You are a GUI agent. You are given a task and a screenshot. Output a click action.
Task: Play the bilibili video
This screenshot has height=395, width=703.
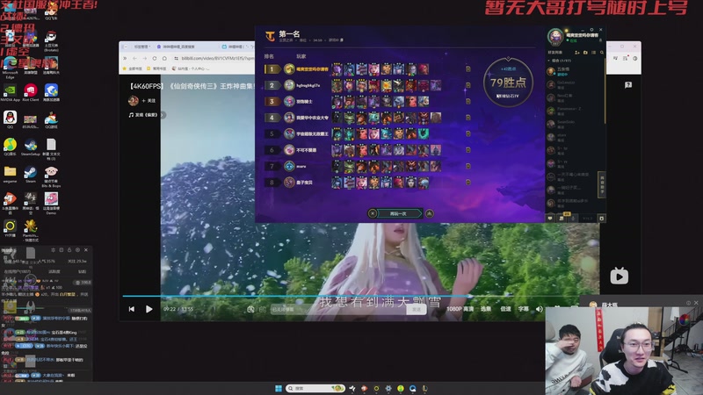coord(149,309)
